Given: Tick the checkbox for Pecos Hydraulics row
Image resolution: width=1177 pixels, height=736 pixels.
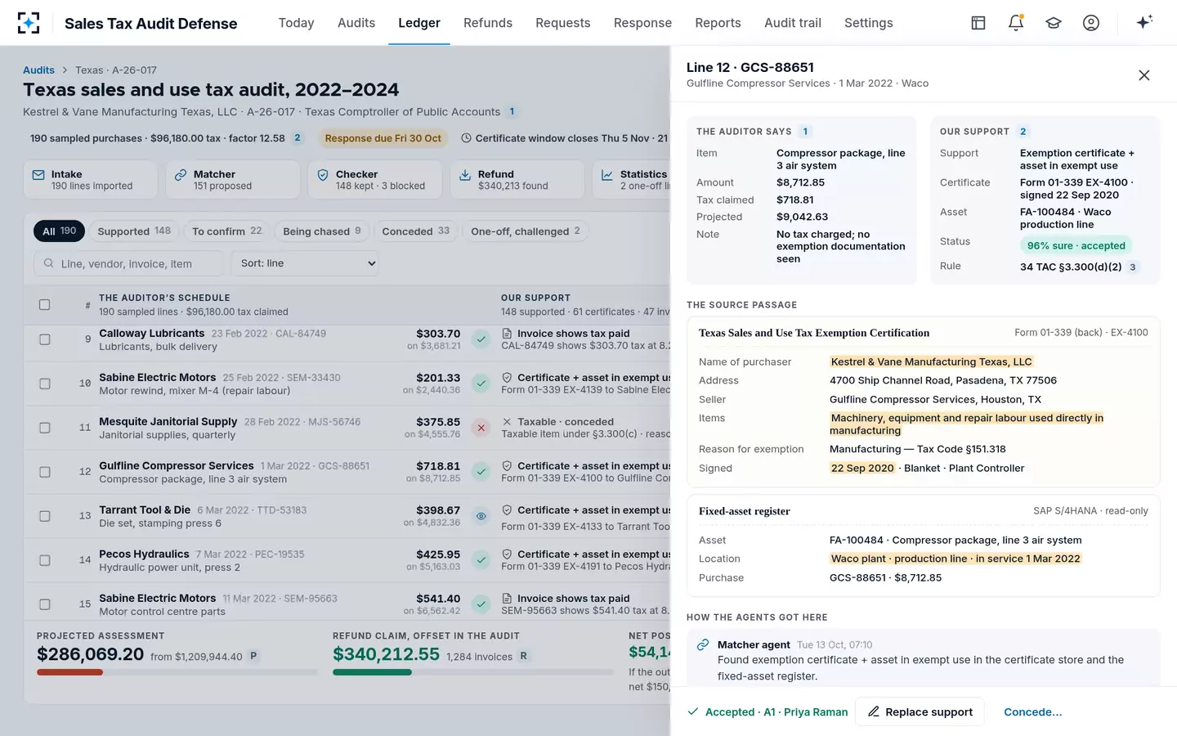Looking at the screenshot, I should click(45, 560).
